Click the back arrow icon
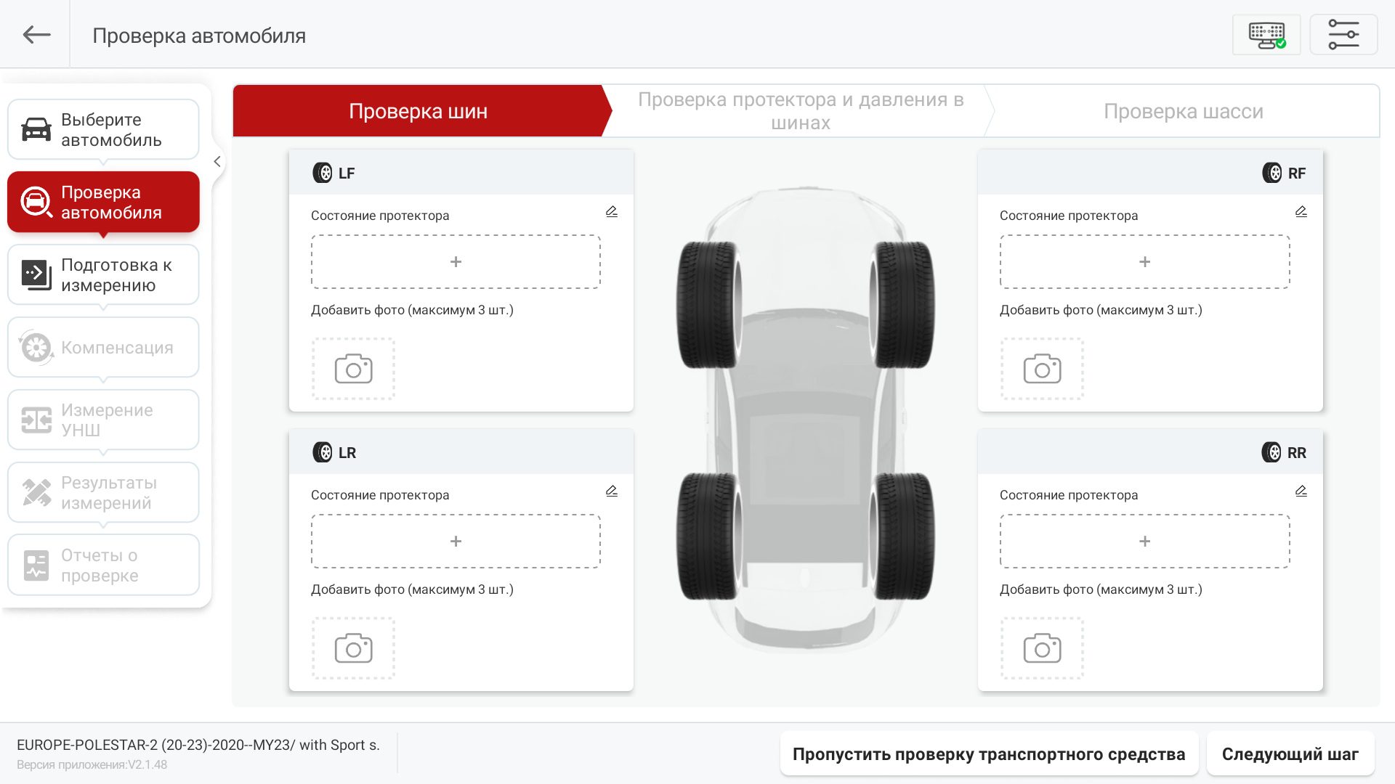 click(x=36, y=35)
